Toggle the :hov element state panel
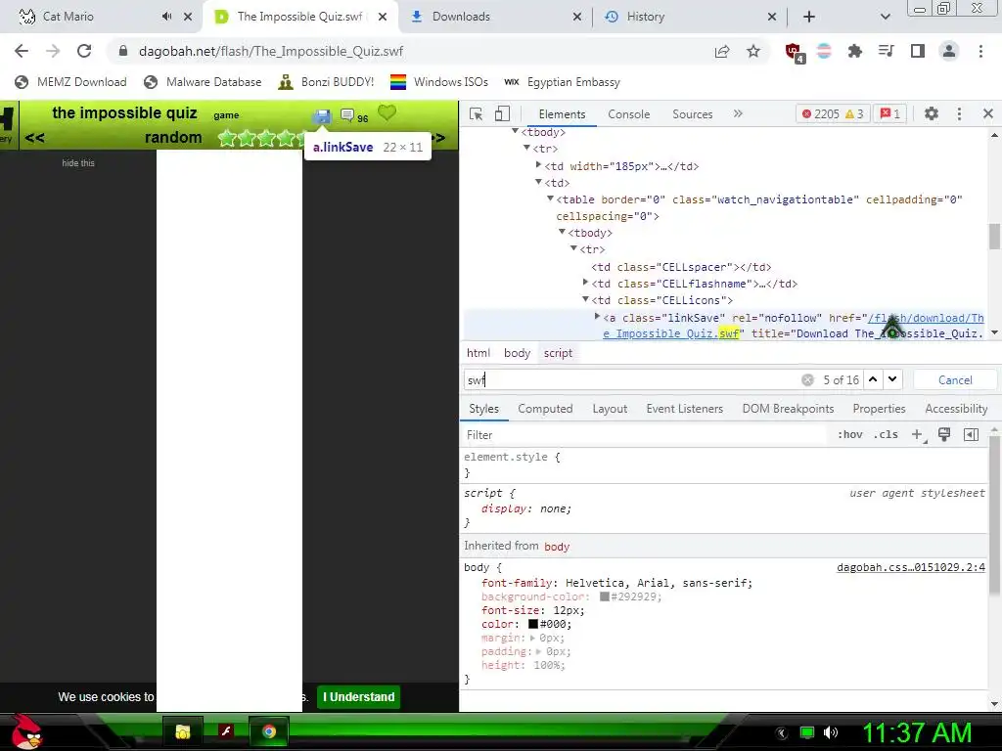This screenshot has width=1002, height=751. 850,434
